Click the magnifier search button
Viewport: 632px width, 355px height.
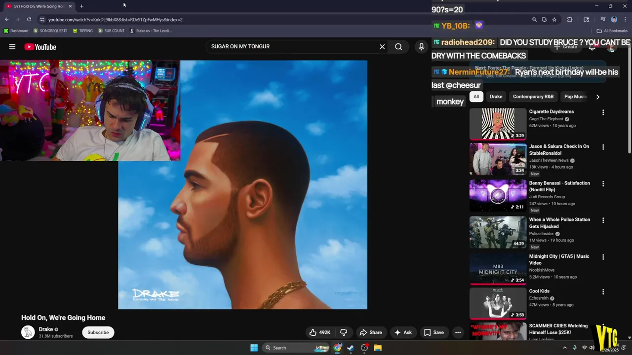tap(398, 46)
